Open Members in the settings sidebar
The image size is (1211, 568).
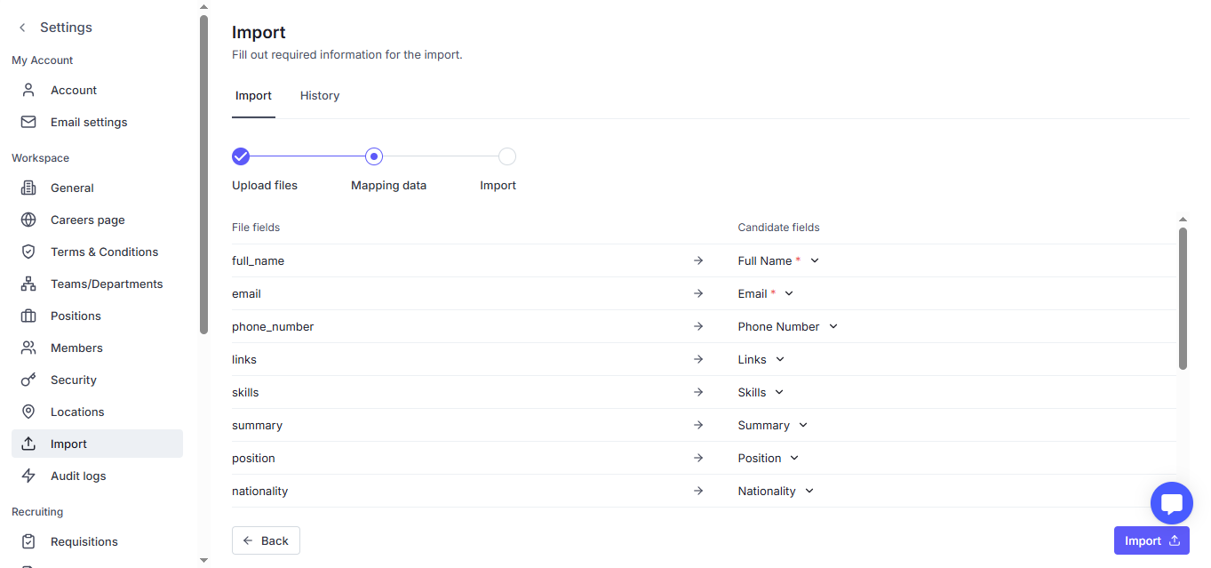click(x=76, y=348)
